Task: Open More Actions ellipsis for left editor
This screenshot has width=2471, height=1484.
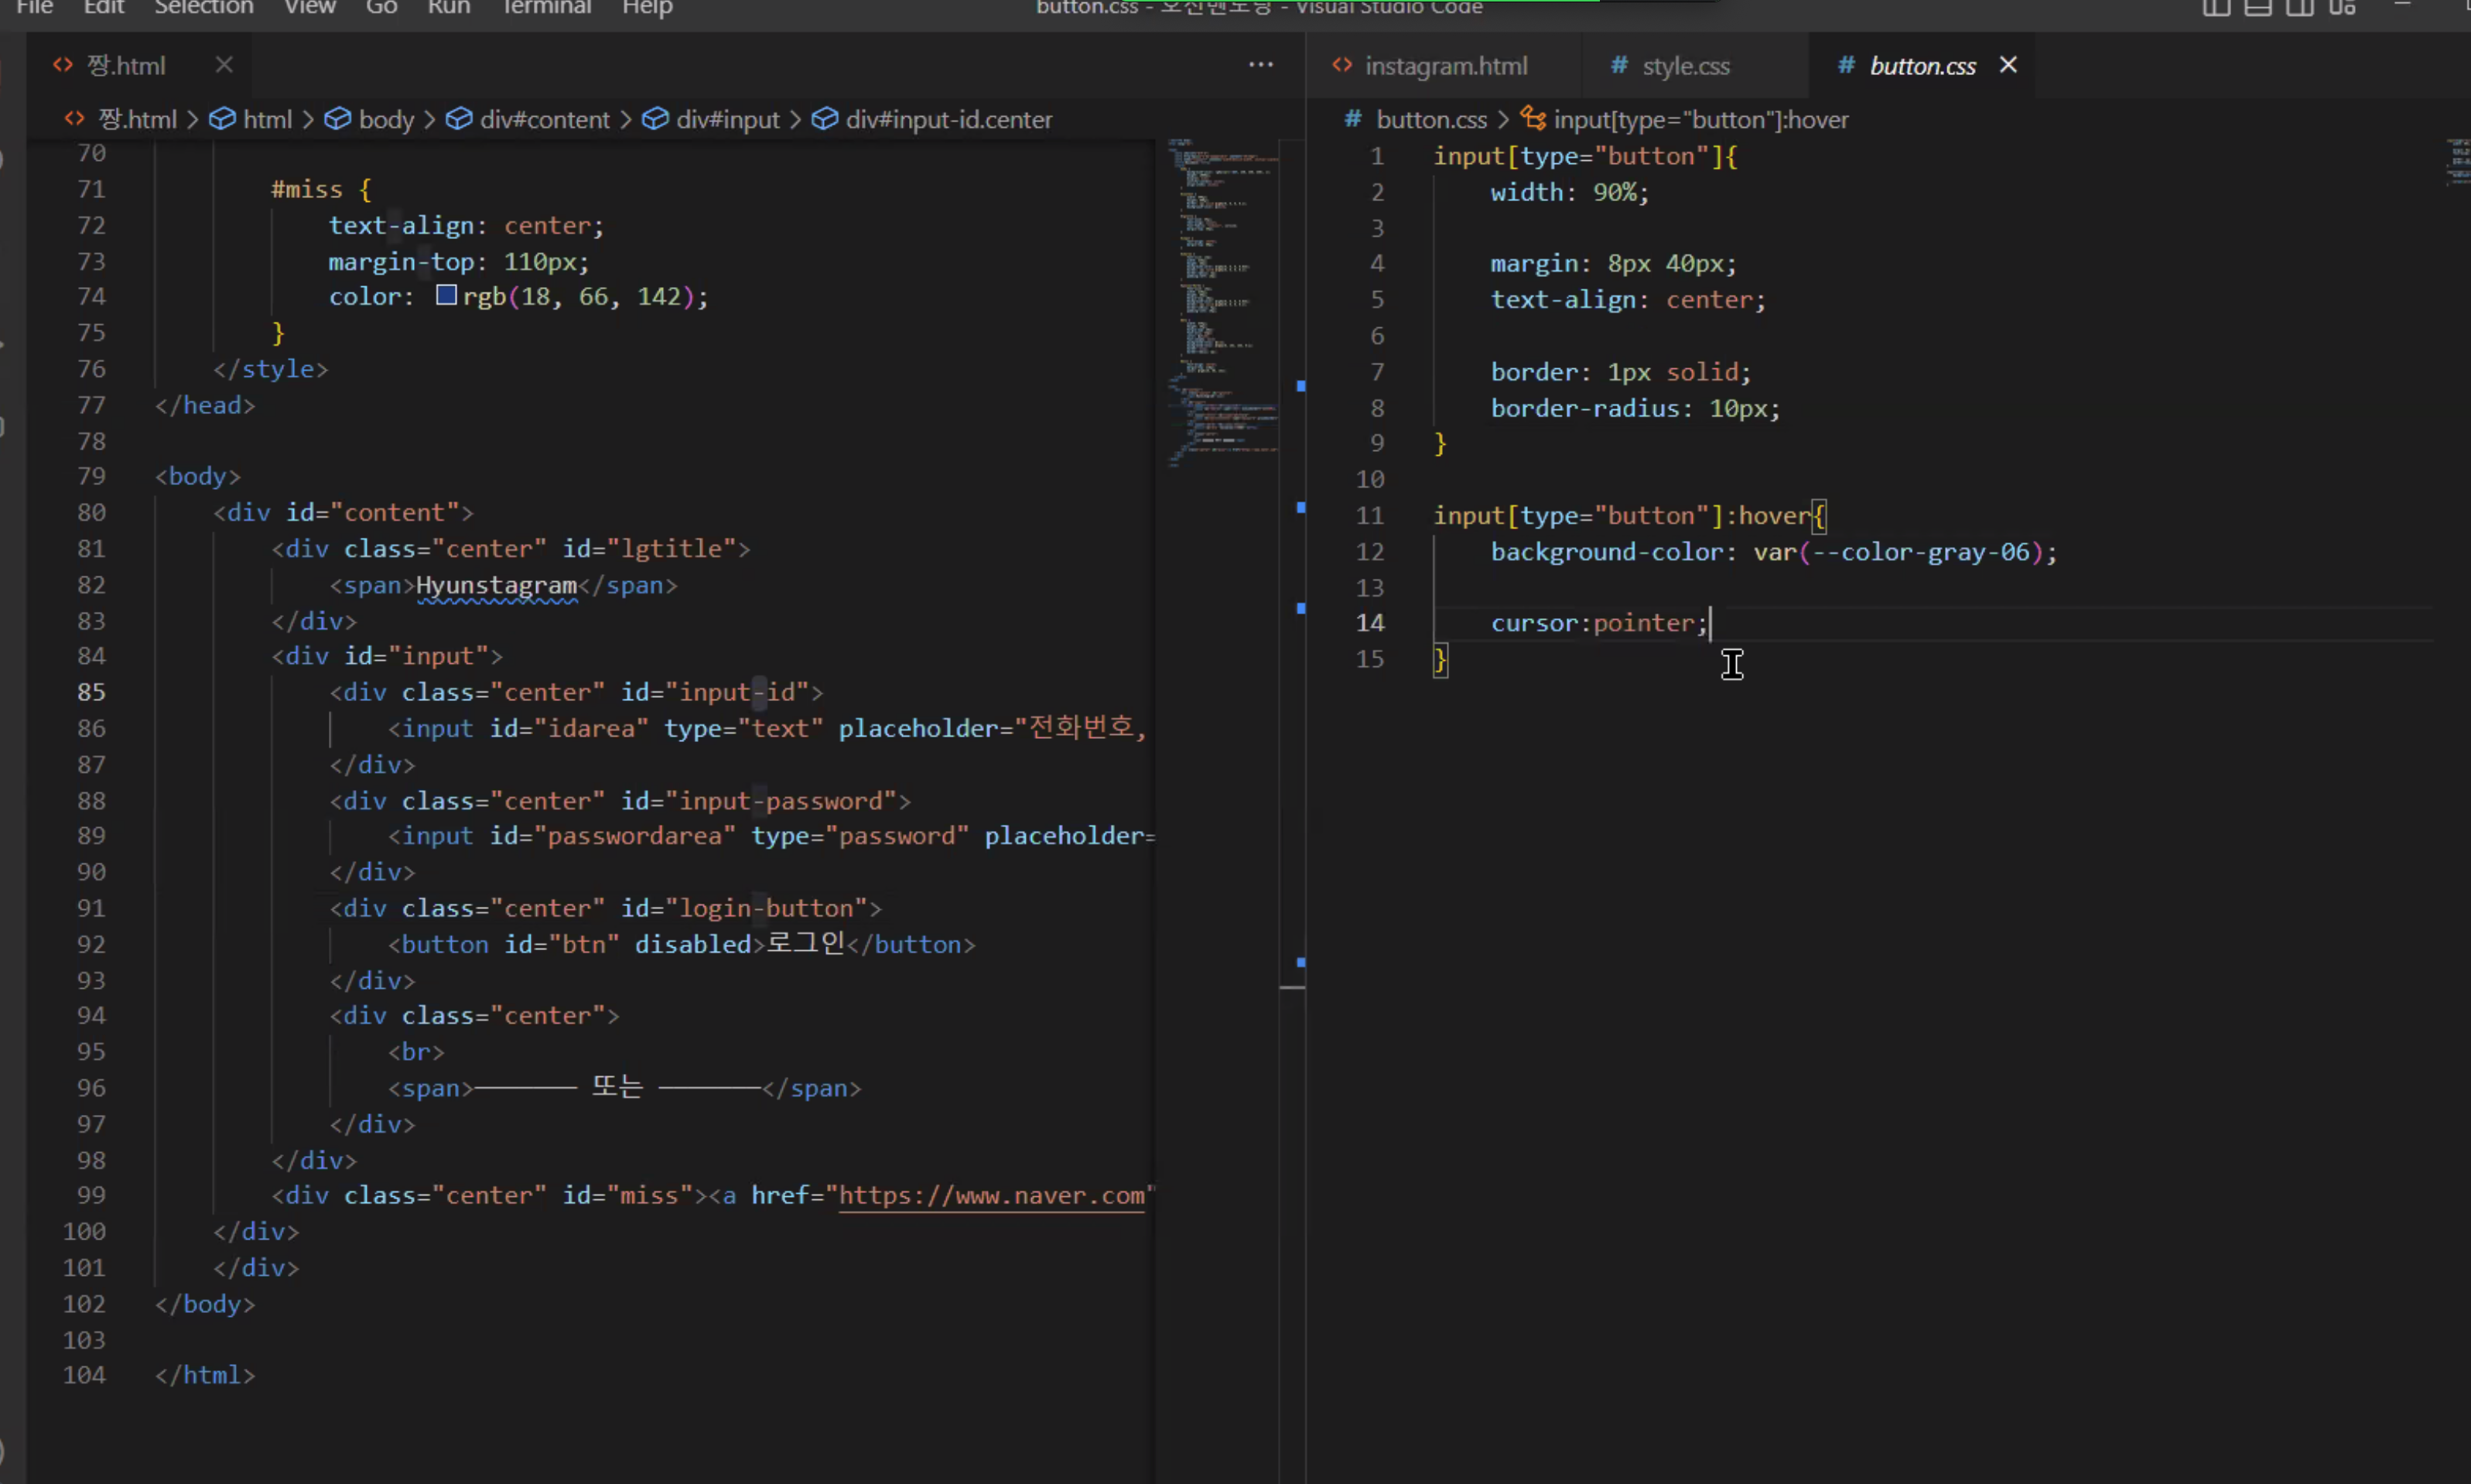Action: tap(1260, 65)
